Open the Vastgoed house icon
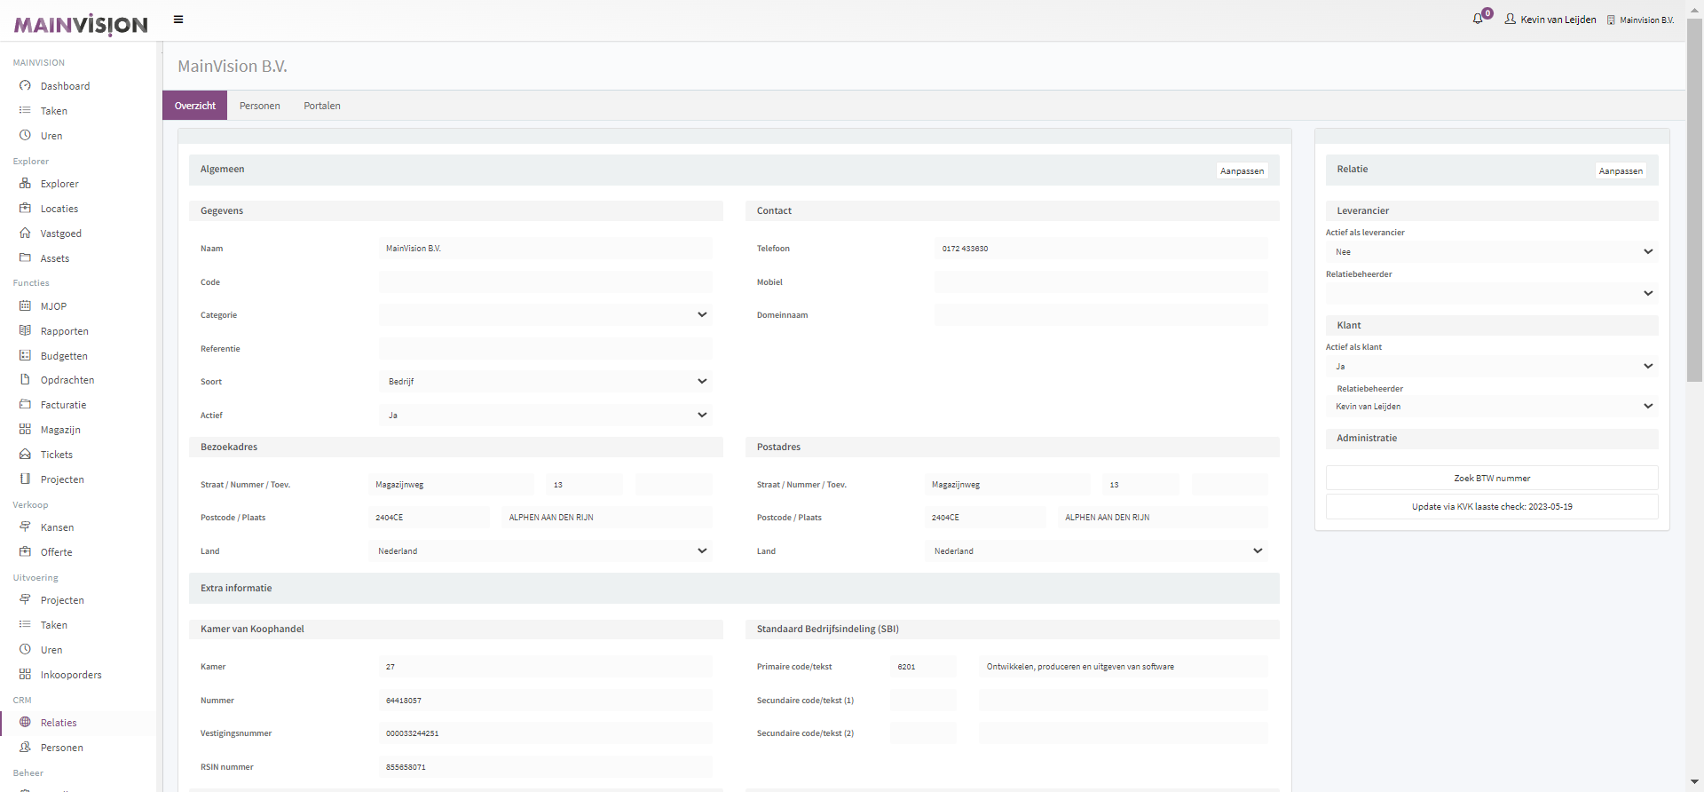 pyautogui.click(x=25, y=234)
